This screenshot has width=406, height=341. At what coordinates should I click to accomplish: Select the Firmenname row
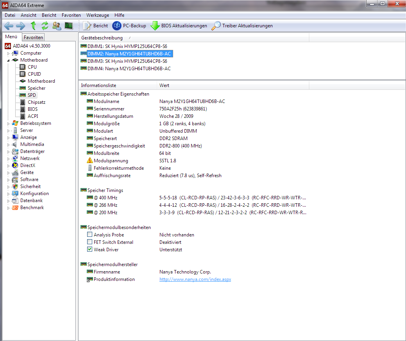pyautogui.click(x=194, y=272)
